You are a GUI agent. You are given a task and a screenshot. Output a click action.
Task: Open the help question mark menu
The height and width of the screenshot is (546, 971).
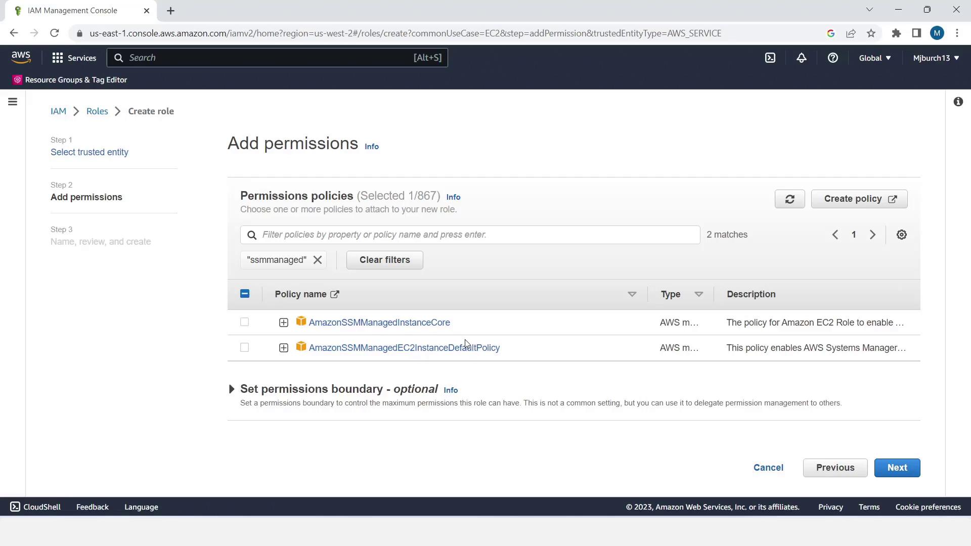(x=832, y=58)
